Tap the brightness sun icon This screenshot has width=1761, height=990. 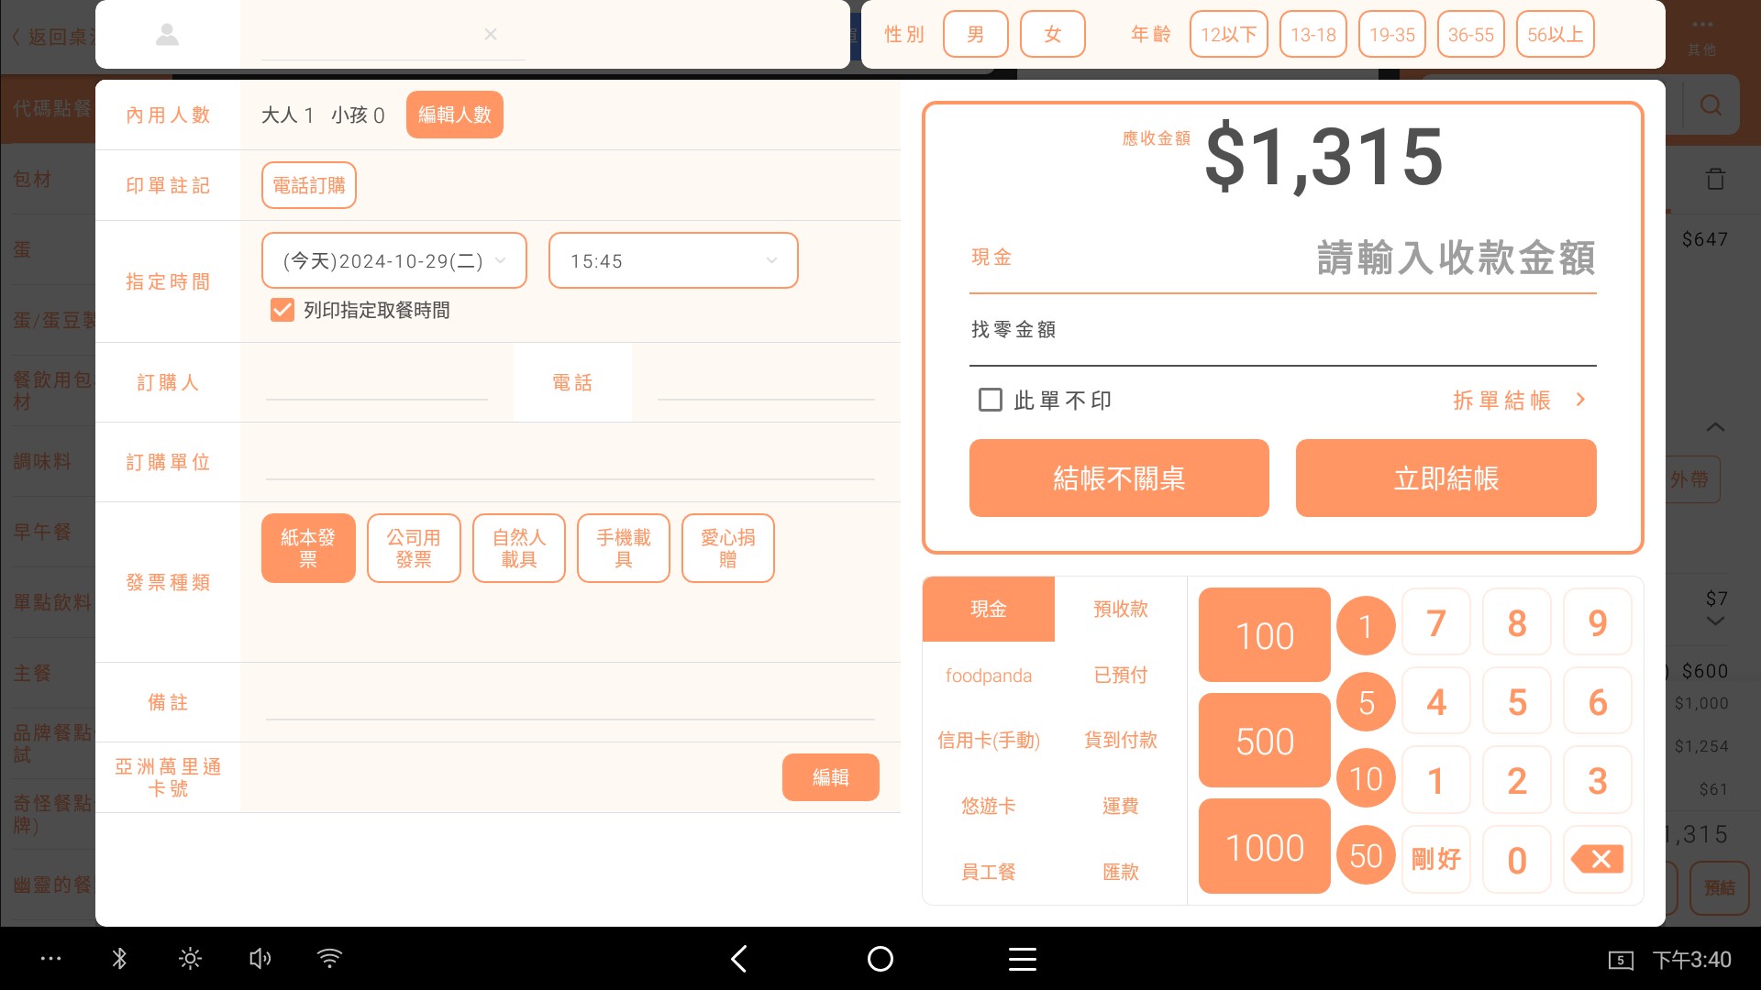click(190, 959)
